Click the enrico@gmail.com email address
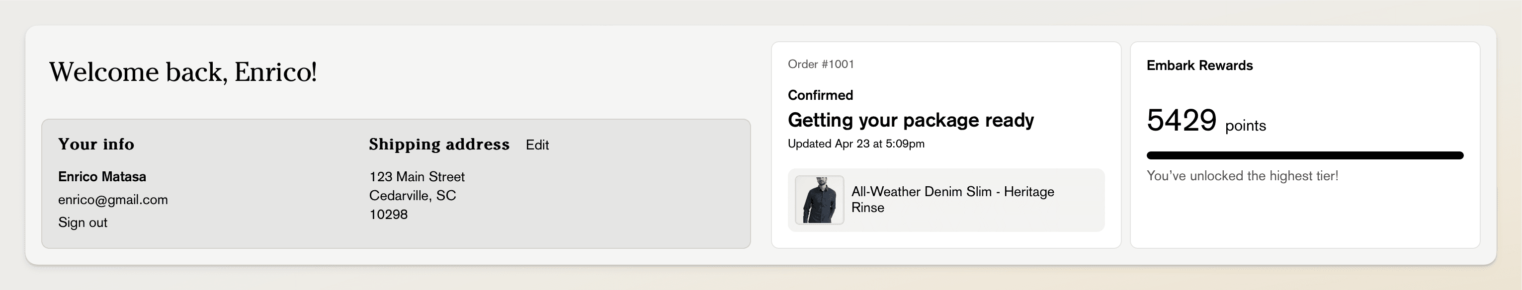The height and width of the screenshot is (290, 1522). coord(113,200)
